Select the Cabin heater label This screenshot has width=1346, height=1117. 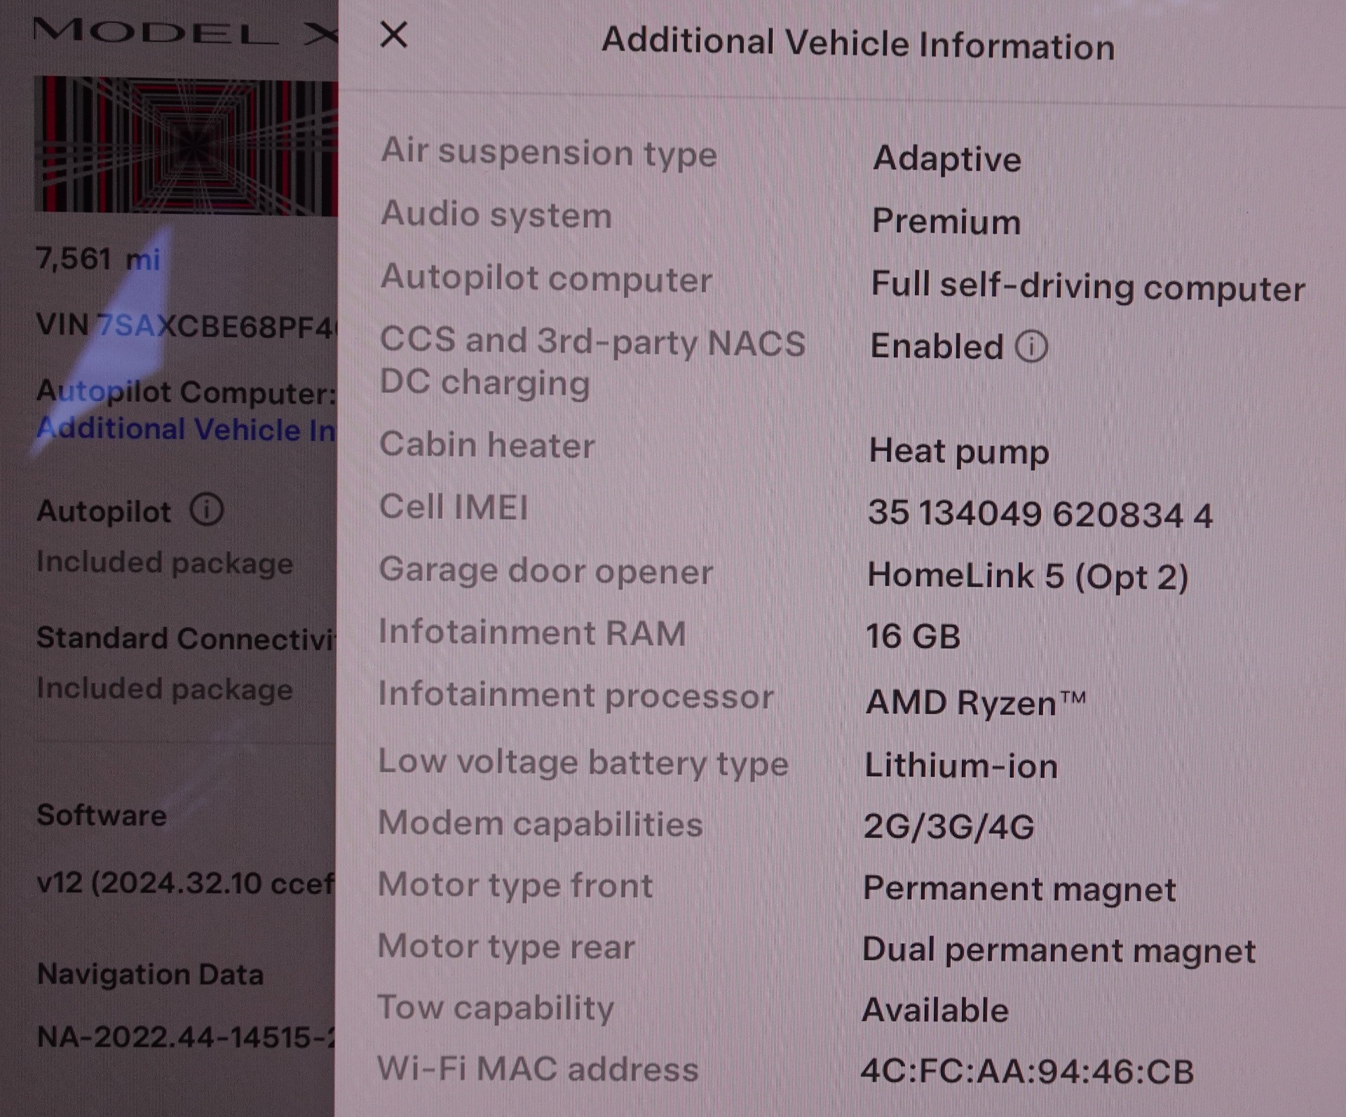(487, 445)
